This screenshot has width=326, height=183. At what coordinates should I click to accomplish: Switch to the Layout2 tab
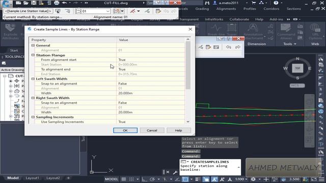pos(53,178)
